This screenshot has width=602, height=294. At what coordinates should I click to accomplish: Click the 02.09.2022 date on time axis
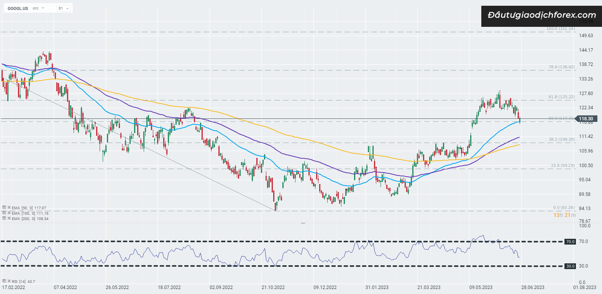[221, 287]
